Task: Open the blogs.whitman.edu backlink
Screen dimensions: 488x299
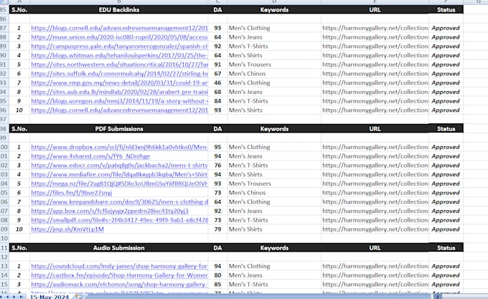Action: [119, 55]
